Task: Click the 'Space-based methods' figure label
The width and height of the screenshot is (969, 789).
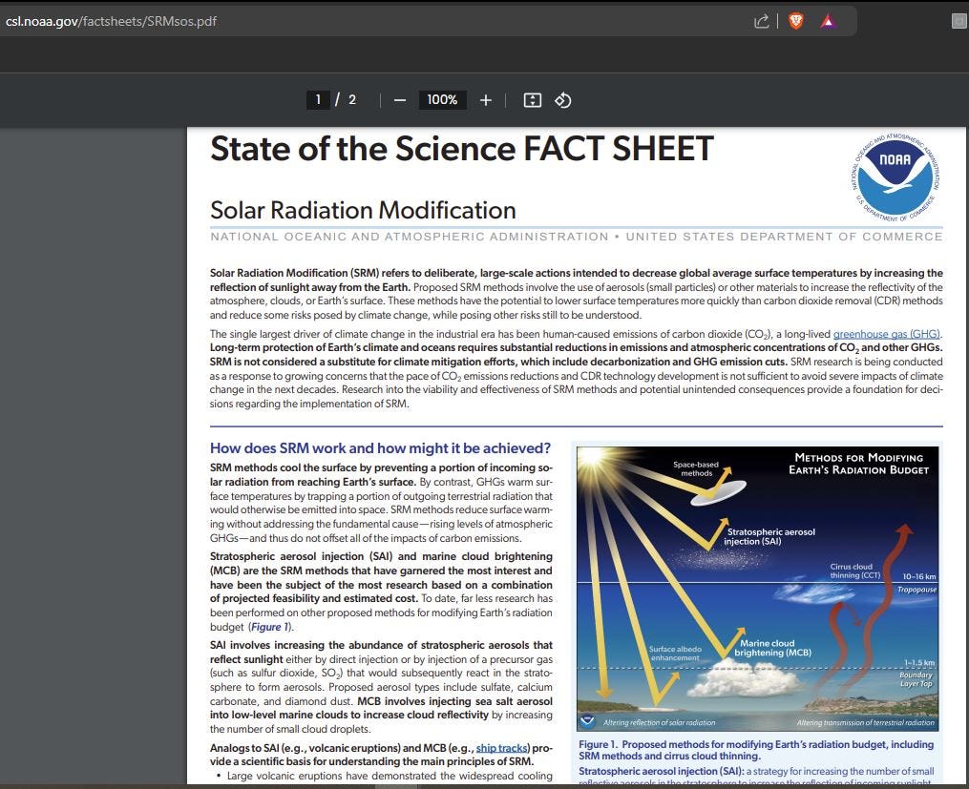Action: coord(696,468)
